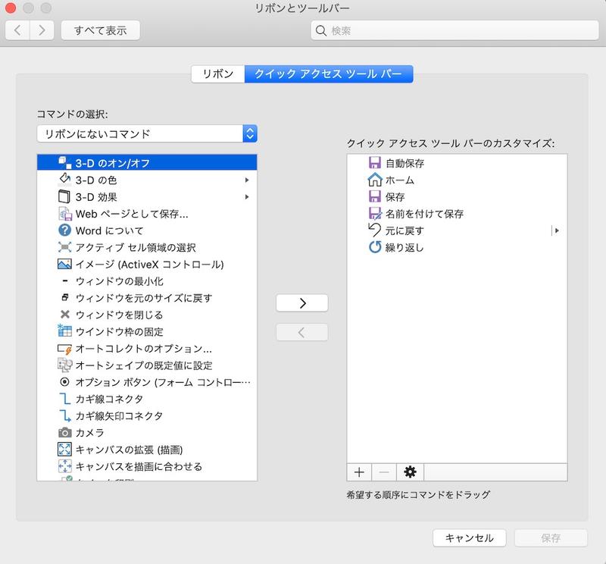606x564 pixels.
Task: Select the 元に戻す undo arrow icon
Action: pos(374,230)
